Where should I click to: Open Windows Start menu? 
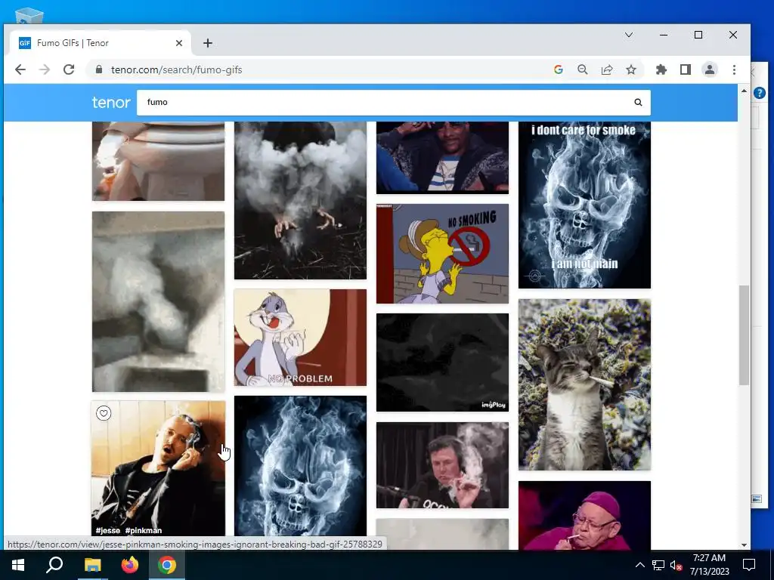(x=18, y=565)
